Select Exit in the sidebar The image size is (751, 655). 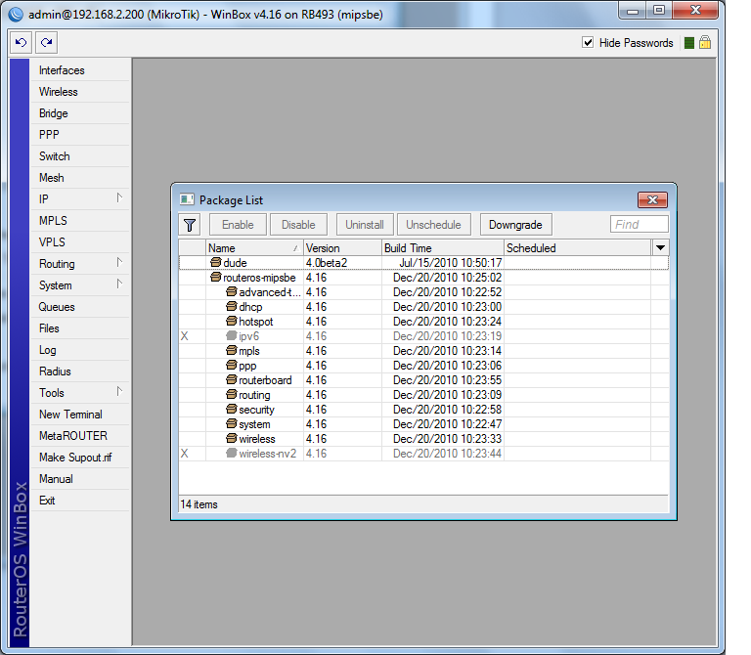[80, 501]
